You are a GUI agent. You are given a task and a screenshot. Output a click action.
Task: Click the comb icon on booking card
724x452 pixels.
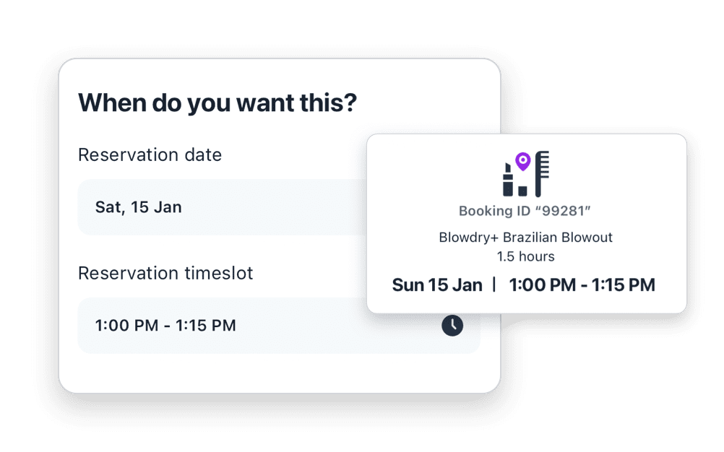pos(542,174)
